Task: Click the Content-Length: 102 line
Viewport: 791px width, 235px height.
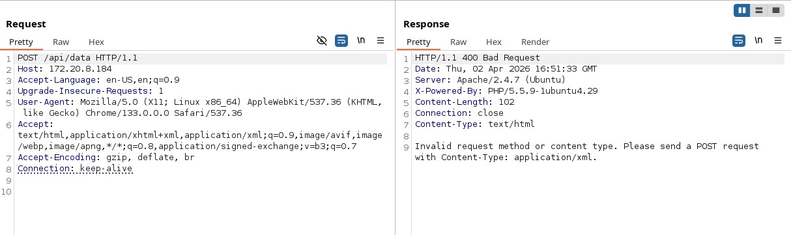Action: pos(465,102)
